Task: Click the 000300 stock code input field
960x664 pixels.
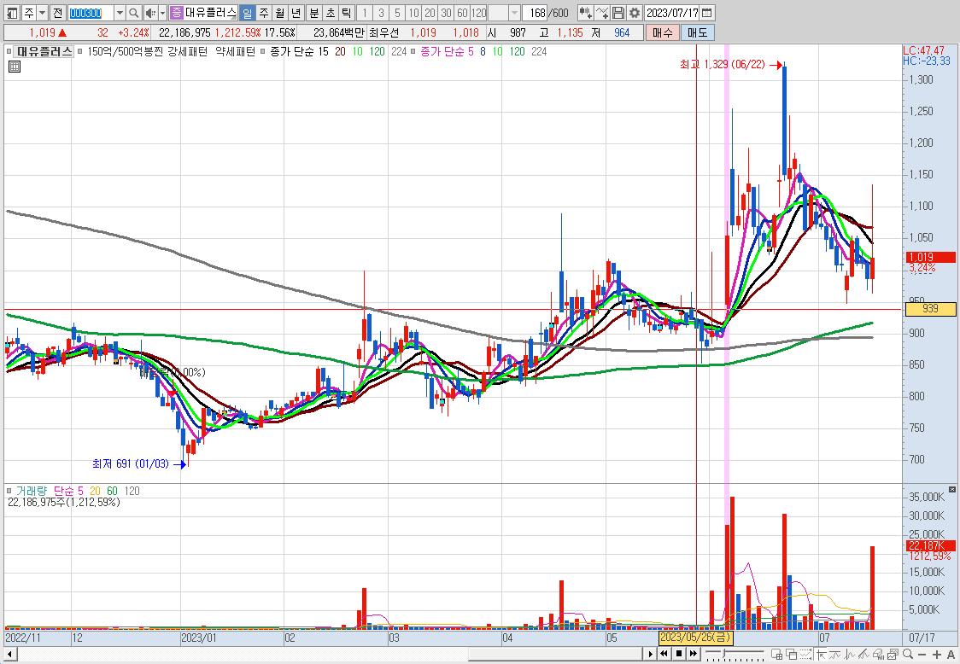Action: (x=91, y=12)
